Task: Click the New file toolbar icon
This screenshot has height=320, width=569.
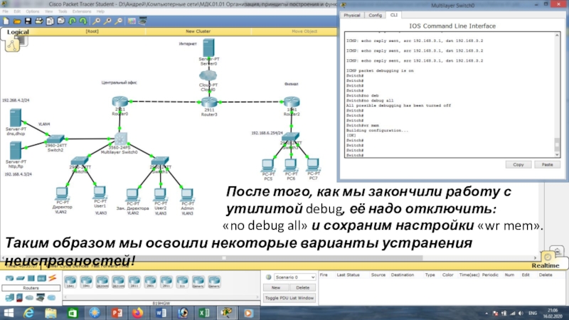Action: tap(6, 21)
